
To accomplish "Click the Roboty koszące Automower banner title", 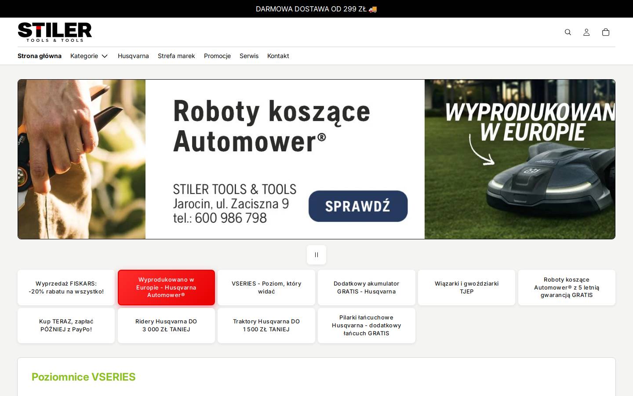I will click(x=272, y=126).
